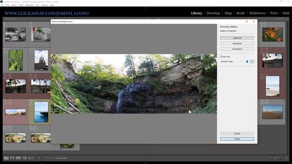Select the beach panorama thumbnail on left
Image resolution: width=292 pixels, height=164 pixels.
point(16,112)
